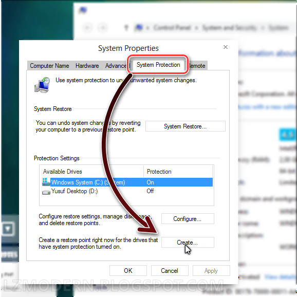Click the Available Drives column header
The image size is (297, 297).
point(91,172)
